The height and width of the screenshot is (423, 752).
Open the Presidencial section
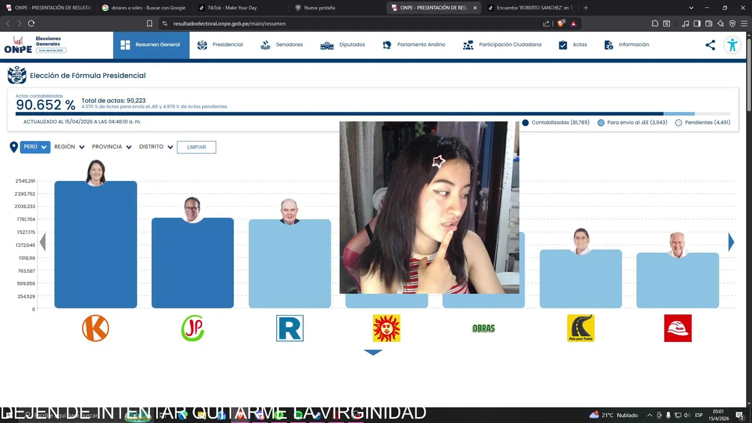(220, 45)
